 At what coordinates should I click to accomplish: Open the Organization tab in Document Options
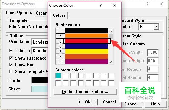coord(41,13)
